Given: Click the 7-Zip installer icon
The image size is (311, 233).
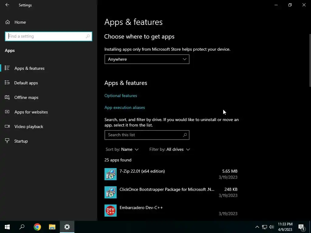Looking at the screenshot, I should click(x=111, y=174).
